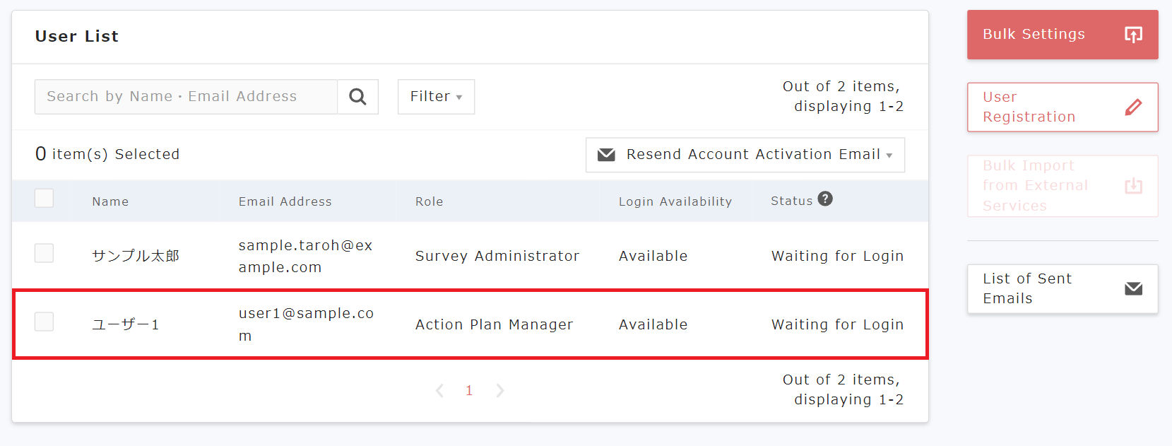Click the List of Sent Emails envelope icon

point(1132,288)
